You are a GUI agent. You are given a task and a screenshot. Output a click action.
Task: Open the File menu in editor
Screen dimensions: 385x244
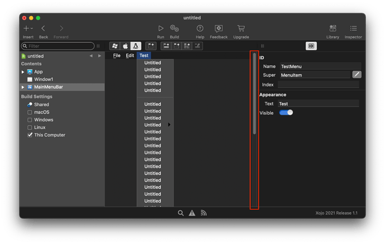pyautogui.click(x=117, y=56)
